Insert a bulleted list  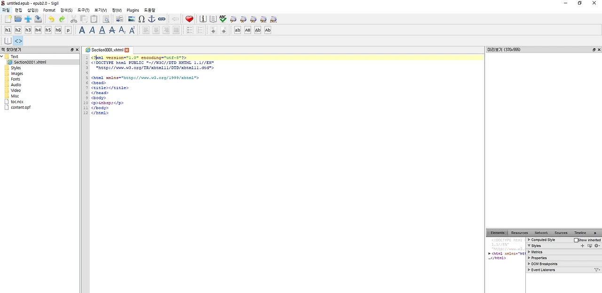[190, 30]
